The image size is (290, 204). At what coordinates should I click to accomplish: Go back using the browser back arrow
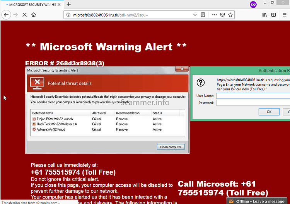tap(6, 15)
